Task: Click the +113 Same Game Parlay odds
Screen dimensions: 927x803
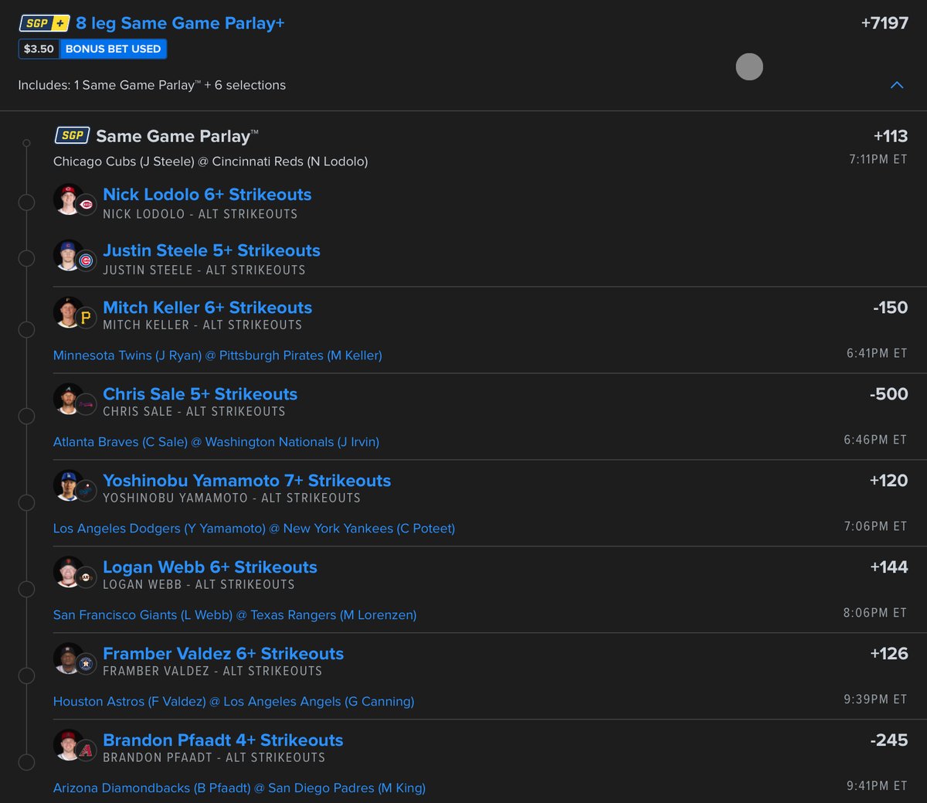Action: (x=891, y=136)
